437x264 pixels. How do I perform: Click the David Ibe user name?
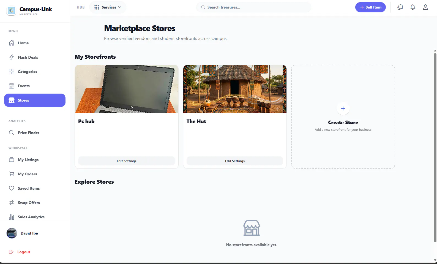click(x=29, y=233)
